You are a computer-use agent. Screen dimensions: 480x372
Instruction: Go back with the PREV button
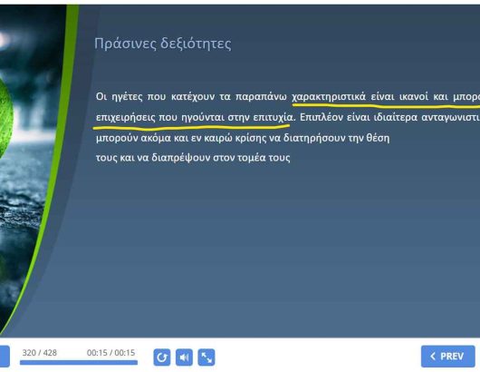[448, 357]
